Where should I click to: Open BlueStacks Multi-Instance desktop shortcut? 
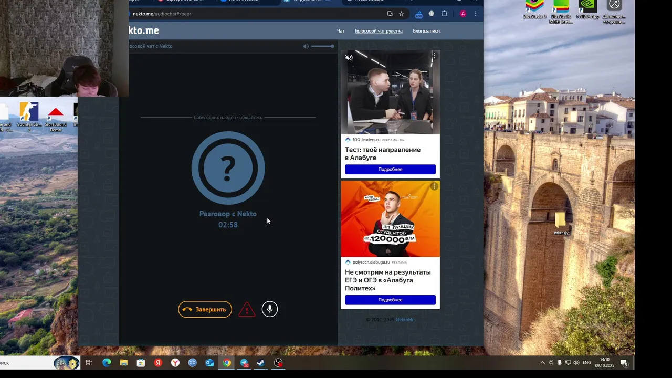561,12
